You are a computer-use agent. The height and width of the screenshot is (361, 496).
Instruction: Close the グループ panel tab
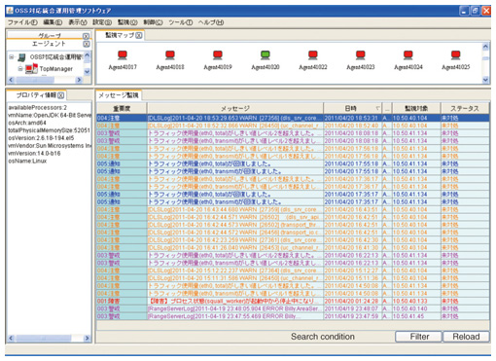[x=86, y=36]
